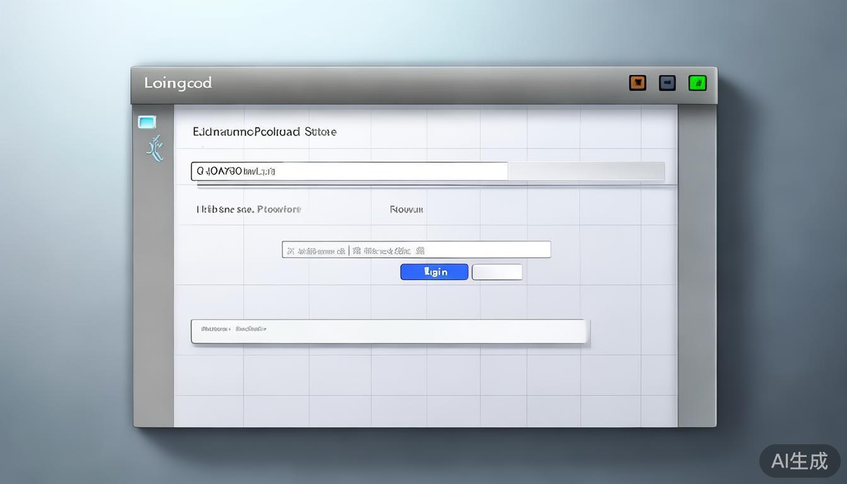The height and width of the screenshot is (484, 847).
Task: Click the wide bottom text box
Action: 389,331
